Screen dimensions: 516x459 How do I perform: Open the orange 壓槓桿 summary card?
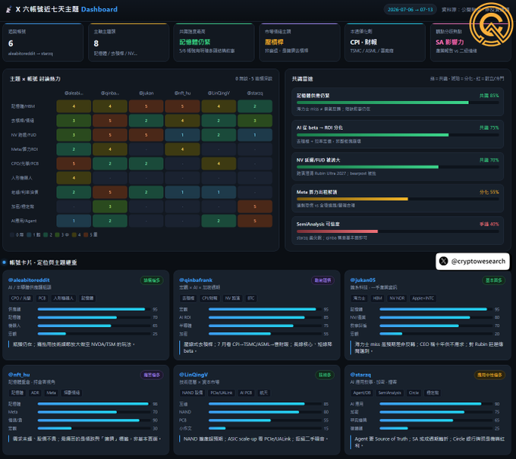(300, 42)
